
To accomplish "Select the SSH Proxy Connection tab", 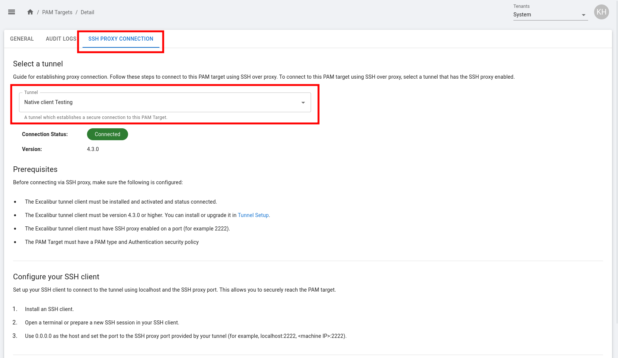I will point(121,39).
